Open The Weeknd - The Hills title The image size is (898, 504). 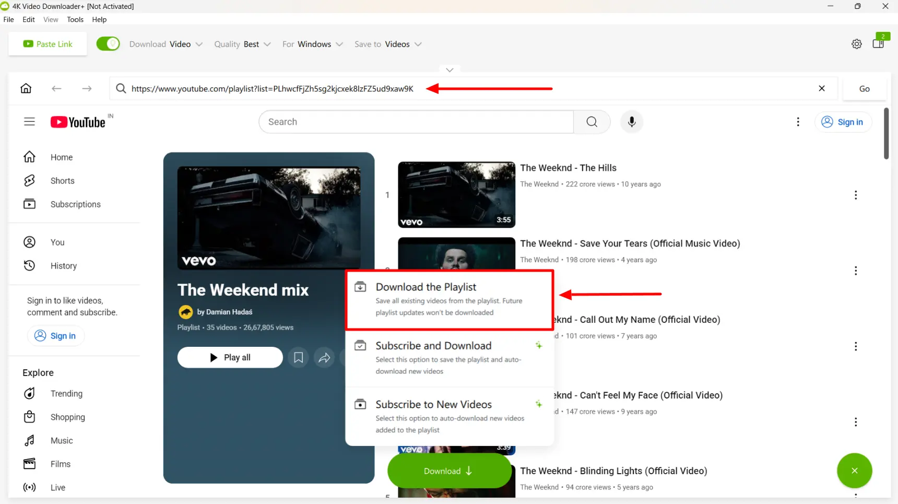tap(568, 168)
